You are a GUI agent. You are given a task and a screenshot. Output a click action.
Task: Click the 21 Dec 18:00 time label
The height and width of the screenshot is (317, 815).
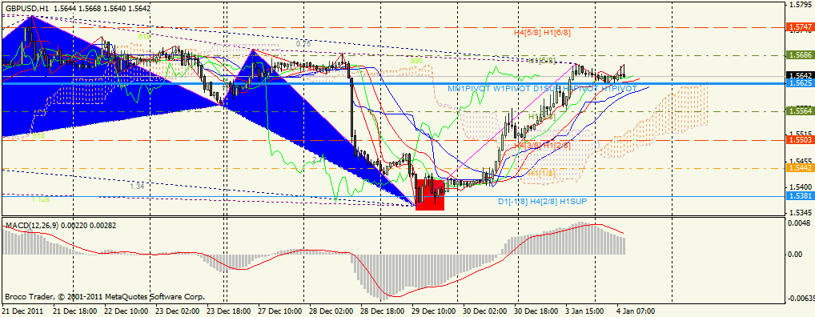click(76, 311)
